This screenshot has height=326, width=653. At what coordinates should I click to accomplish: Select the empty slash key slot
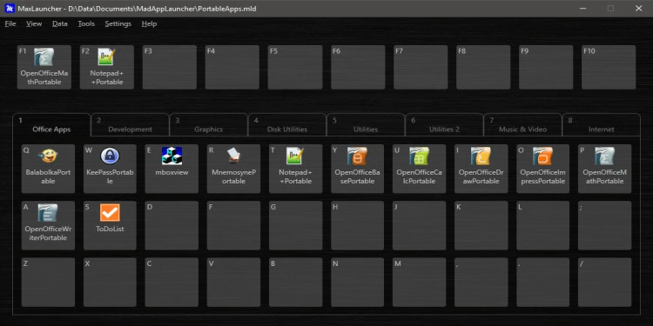pos(605,283)
